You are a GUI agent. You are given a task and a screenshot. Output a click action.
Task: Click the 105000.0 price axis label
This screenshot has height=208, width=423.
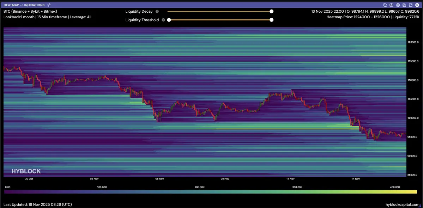413,99
